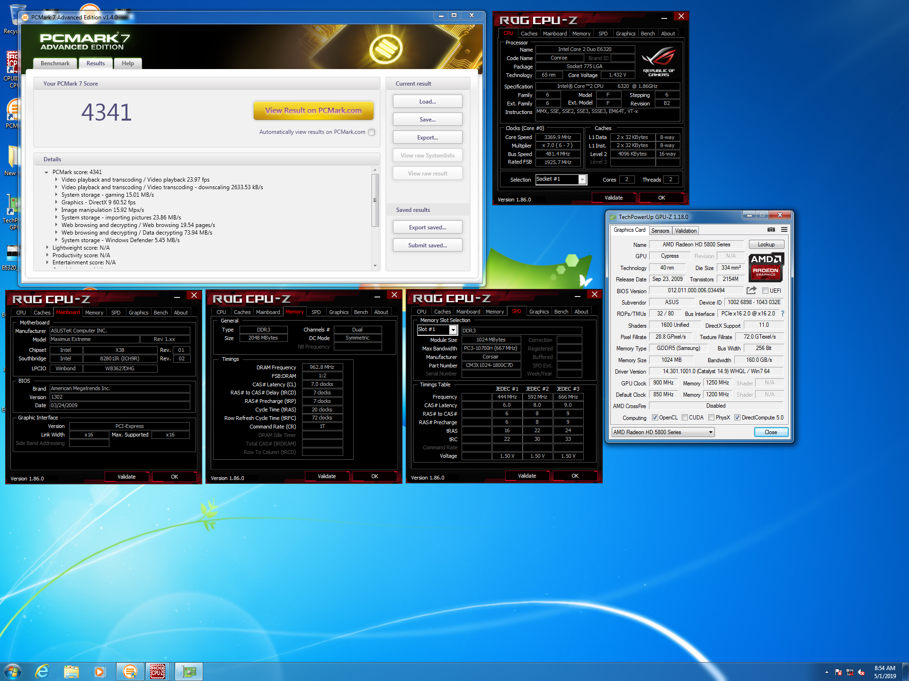Open the Socket #1 selection dropdown
Viewport: 909px width, 681px height.
[583, 179]
